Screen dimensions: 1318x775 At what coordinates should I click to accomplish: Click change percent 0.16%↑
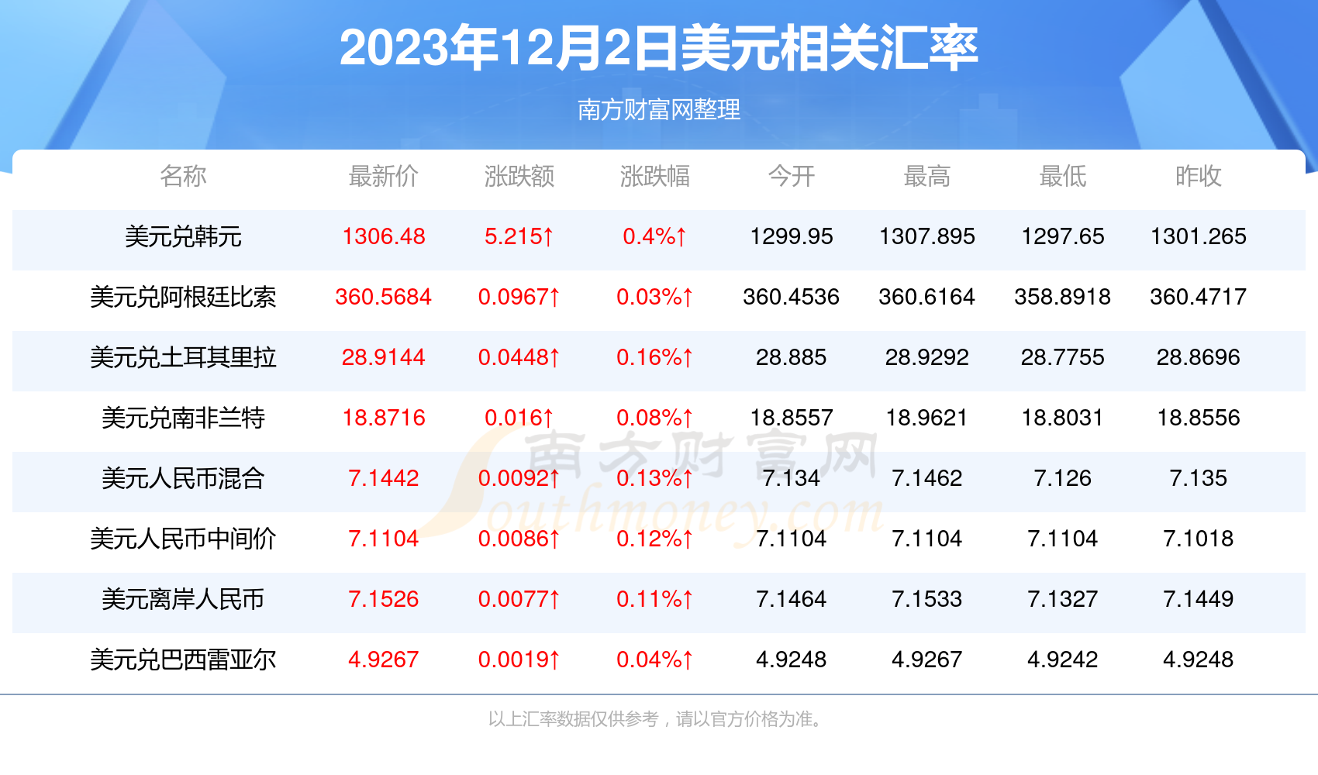655,357
